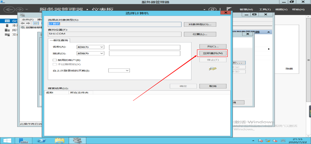Open the 视图(V) menu
Viewport: 311px width, 144px height.
point(281,9)
